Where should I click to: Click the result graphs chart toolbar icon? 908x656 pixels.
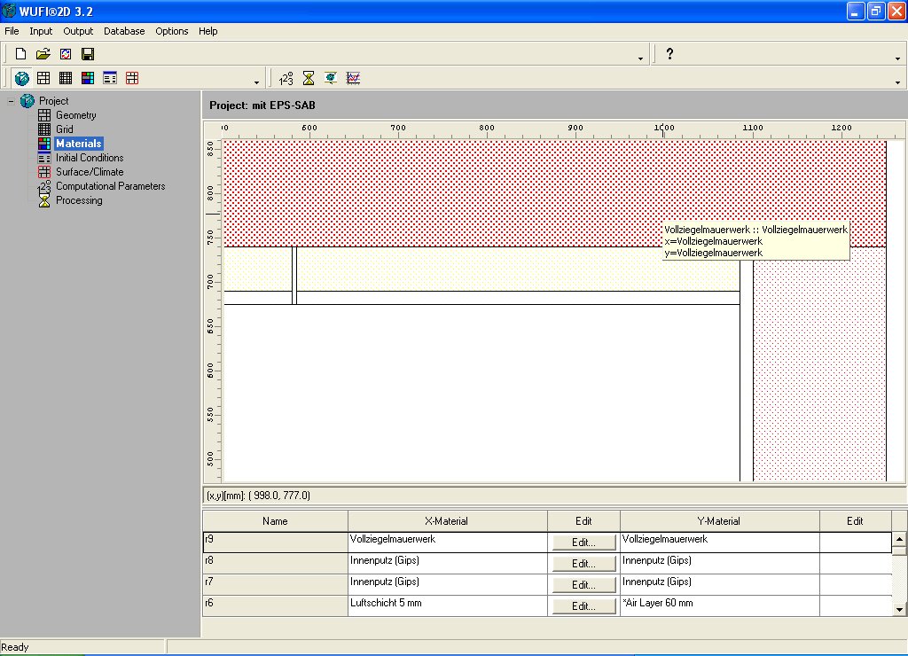click(353, 78)
